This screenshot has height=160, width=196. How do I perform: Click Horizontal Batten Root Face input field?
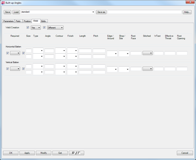point(136,53)
